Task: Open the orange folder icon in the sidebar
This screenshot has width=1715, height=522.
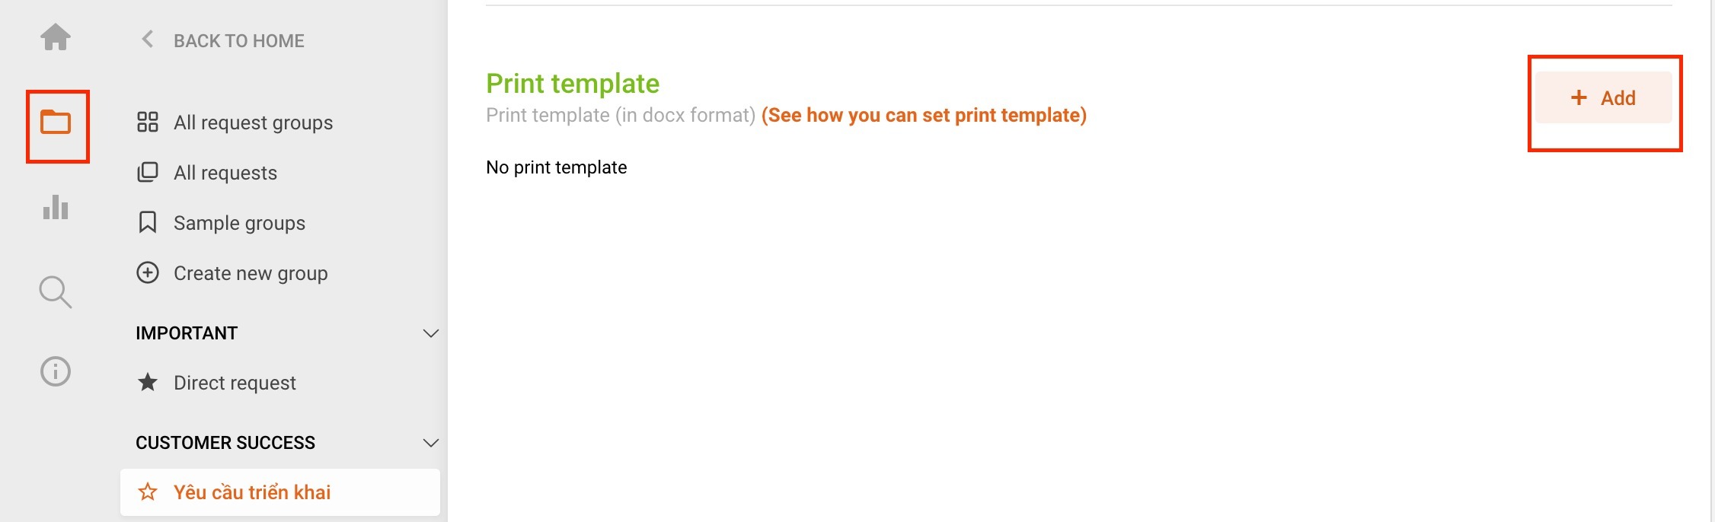Action: point(57,124)
